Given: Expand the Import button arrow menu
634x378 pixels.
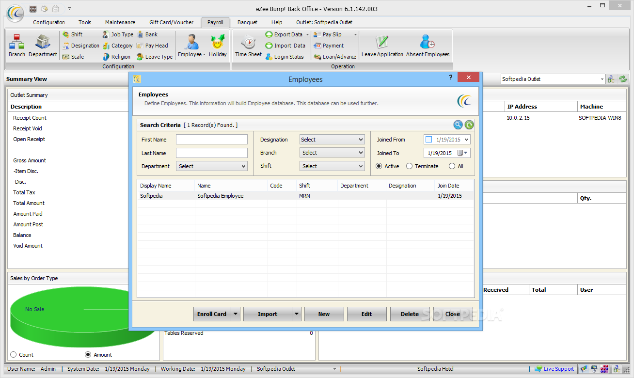Looking at the screenshot, I should click(297, 314).
